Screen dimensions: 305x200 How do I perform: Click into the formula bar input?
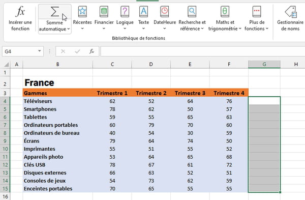[x=203, y=51]
